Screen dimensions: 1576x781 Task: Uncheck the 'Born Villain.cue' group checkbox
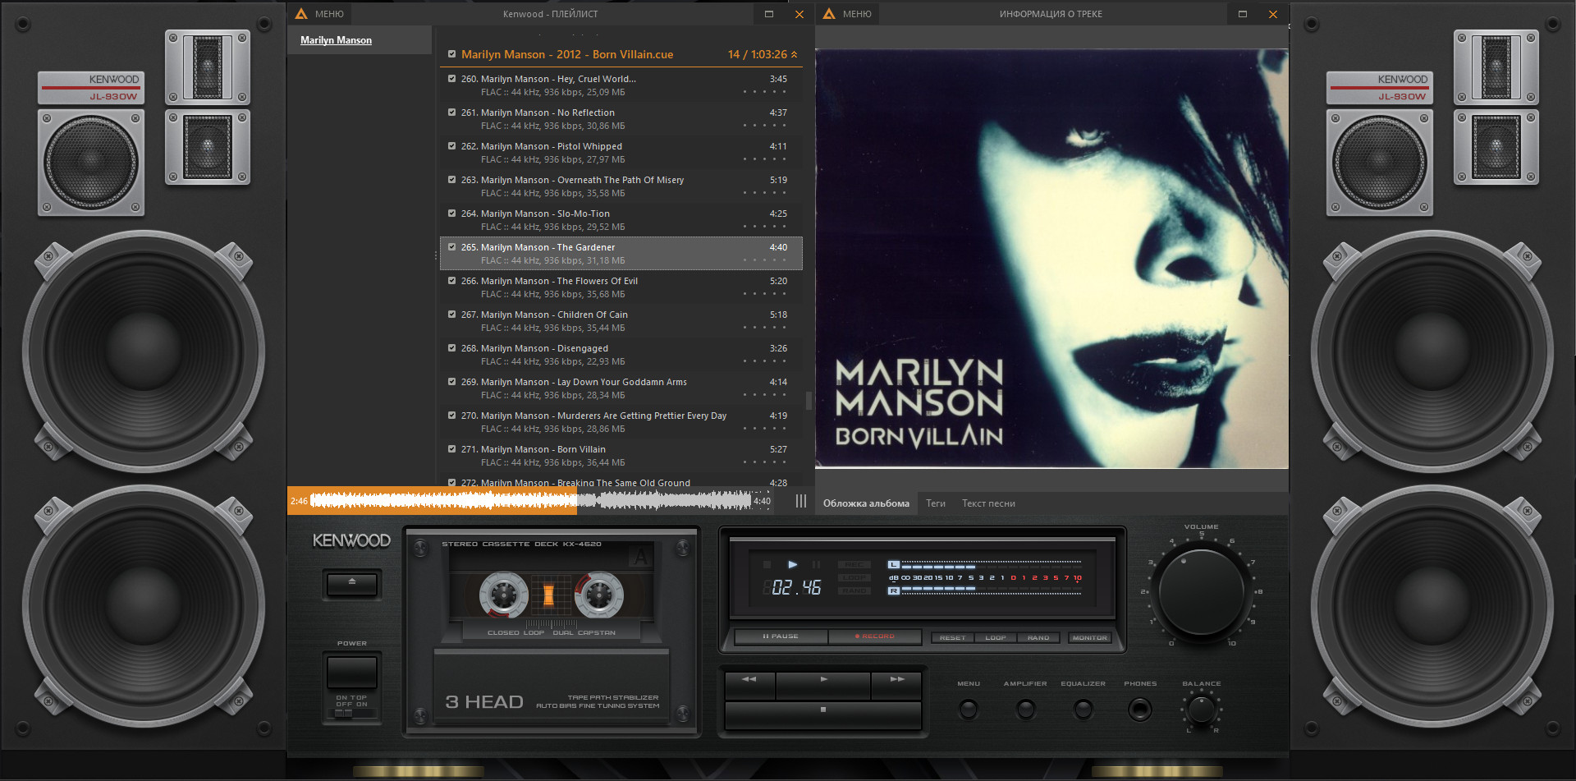click(451, 54)
